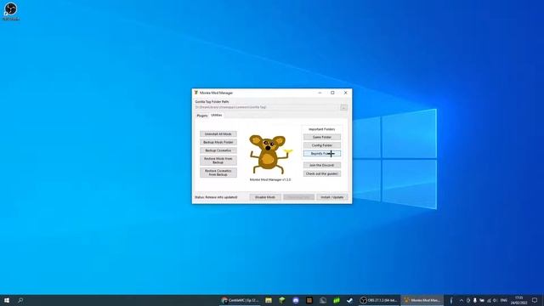Click the green bars taskbar icon
This screenshot has height=306, width=544.
click(337, 300)
